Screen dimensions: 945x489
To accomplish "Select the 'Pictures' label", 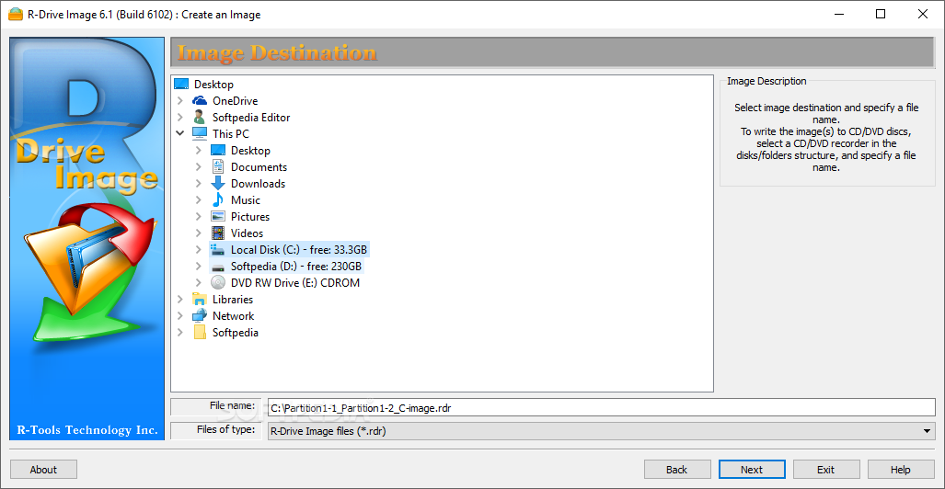I will click(250, 217).
